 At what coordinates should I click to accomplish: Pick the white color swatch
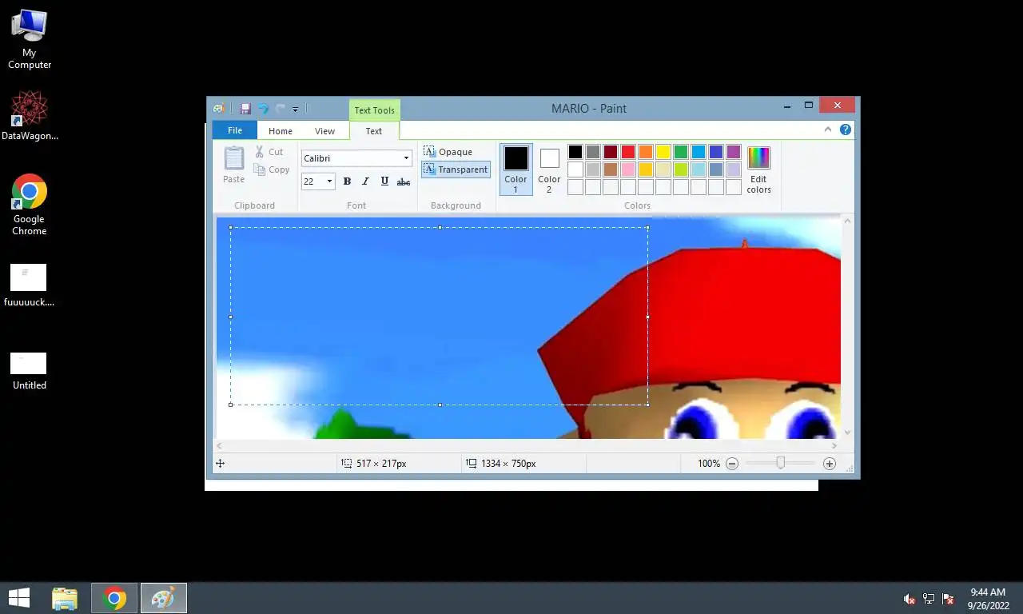(x=575, y=169)
